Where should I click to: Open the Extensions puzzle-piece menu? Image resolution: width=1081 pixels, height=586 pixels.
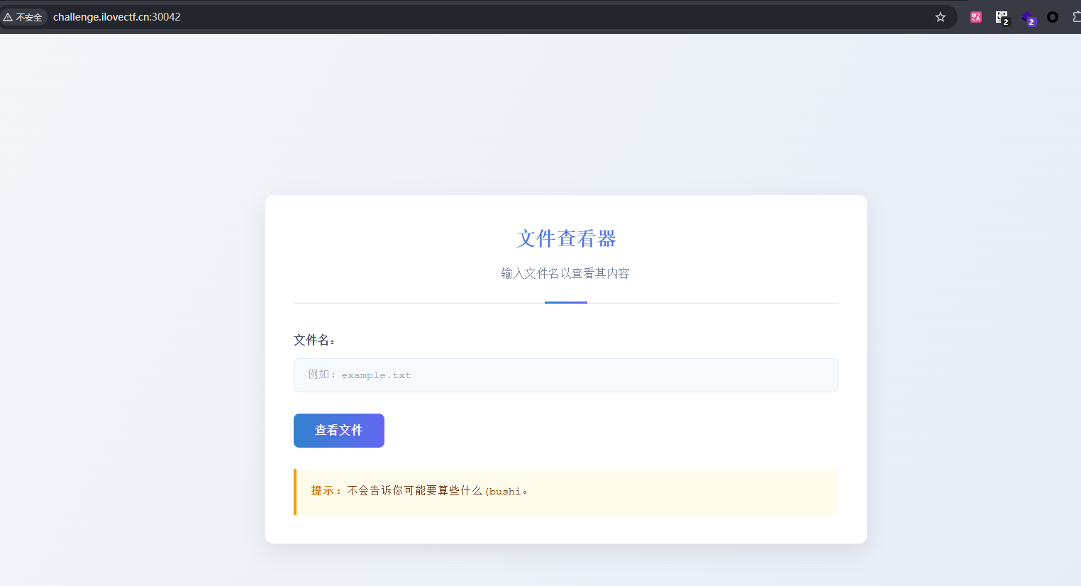(1076, 17)
